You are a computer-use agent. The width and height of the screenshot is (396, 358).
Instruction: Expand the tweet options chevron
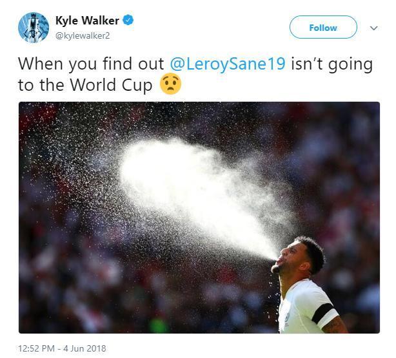[x=374, y=28]
